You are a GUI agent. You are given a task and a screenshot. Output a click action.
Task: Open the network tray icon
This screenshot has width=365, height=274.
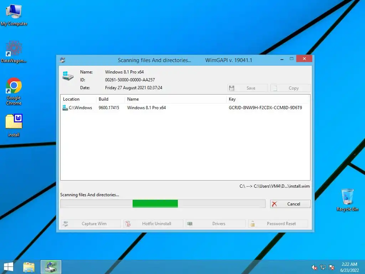point(323,267)
